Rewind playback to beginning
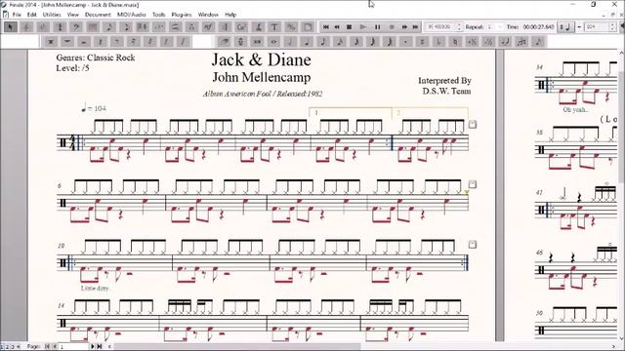The height and width of the screenshot is (351, 625). point(325,27)
